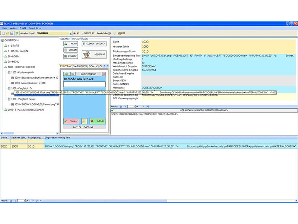Screen dimensions: 298x224
Task: Click the save disk toolbar icon
Action: (12, 33)
